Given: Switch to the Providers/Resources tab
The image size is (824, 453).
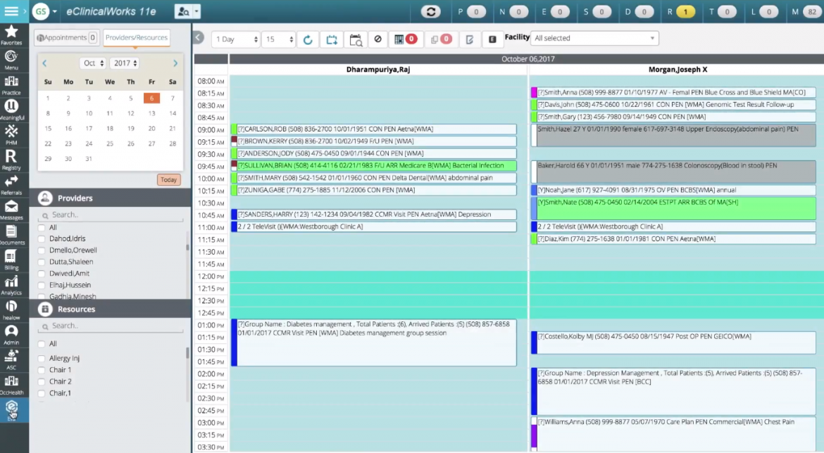Looking at the screenshot, I should [139, 37].
